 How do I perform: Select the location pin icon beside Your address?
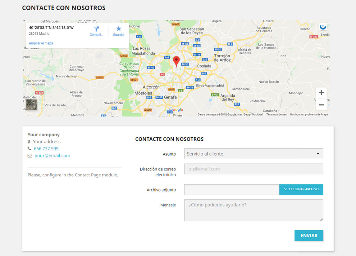click(29, 141)
